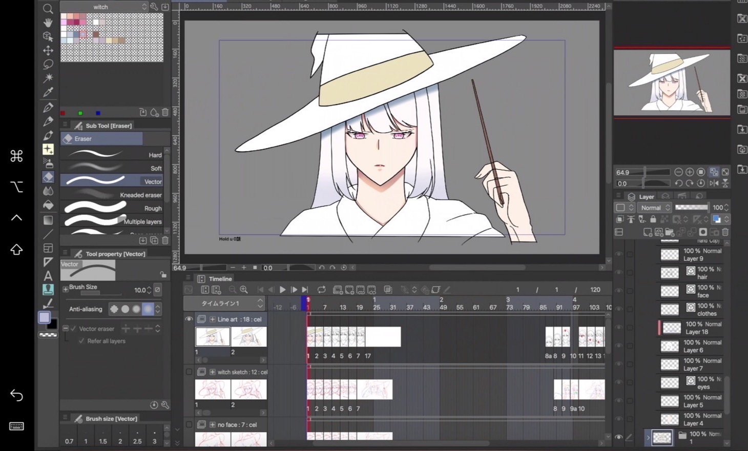Screen dimensions: 748x451
Task: Open Normal blending mode dropdown
Action: tap(655, 208)
